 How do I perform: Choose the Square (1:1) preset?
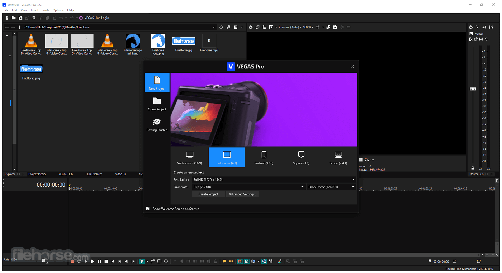point(301,157)
